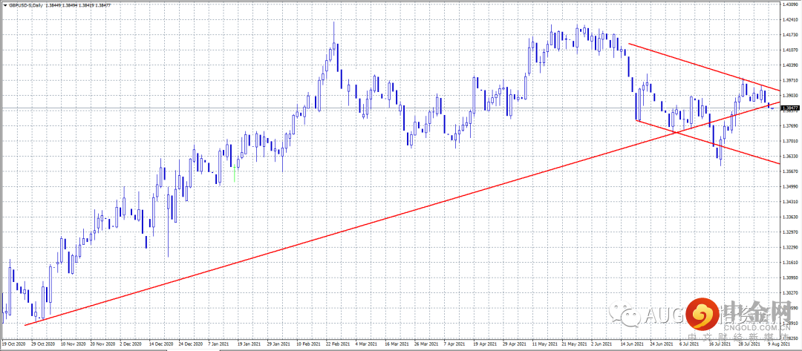Click the 28 Jul 2021 date label

coord(750,344)
